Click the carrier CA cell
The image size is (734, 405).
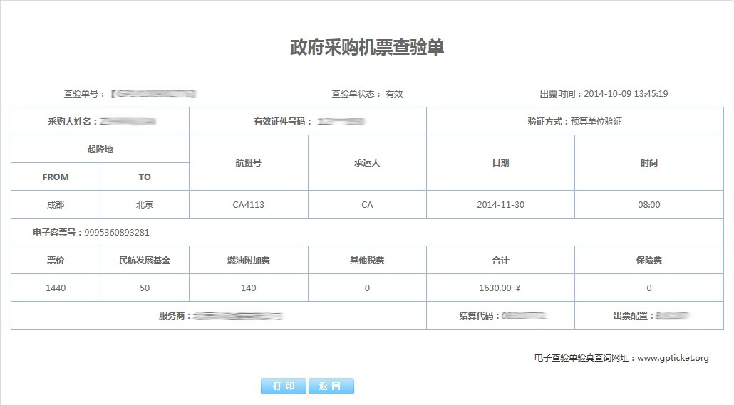tap(367, 205)
